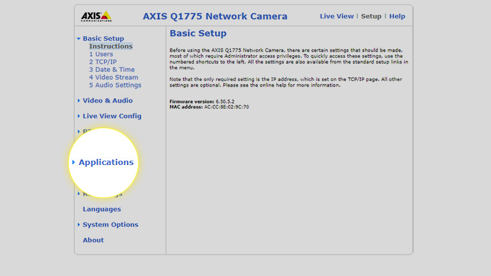Open the Help link in header
This screenshot has width=491, height=276.
[x=397, y=17]
